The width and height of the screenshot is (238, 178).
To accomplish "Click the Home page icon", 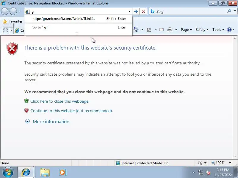I will point(136,30).
